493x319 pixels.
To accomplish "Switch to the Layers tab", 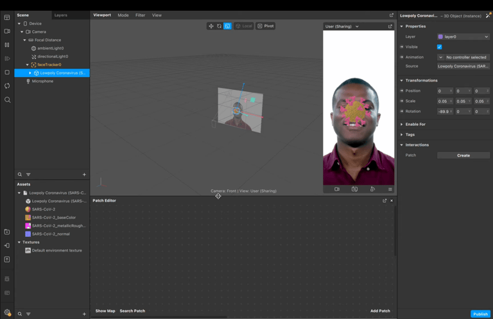I will 61,15.
